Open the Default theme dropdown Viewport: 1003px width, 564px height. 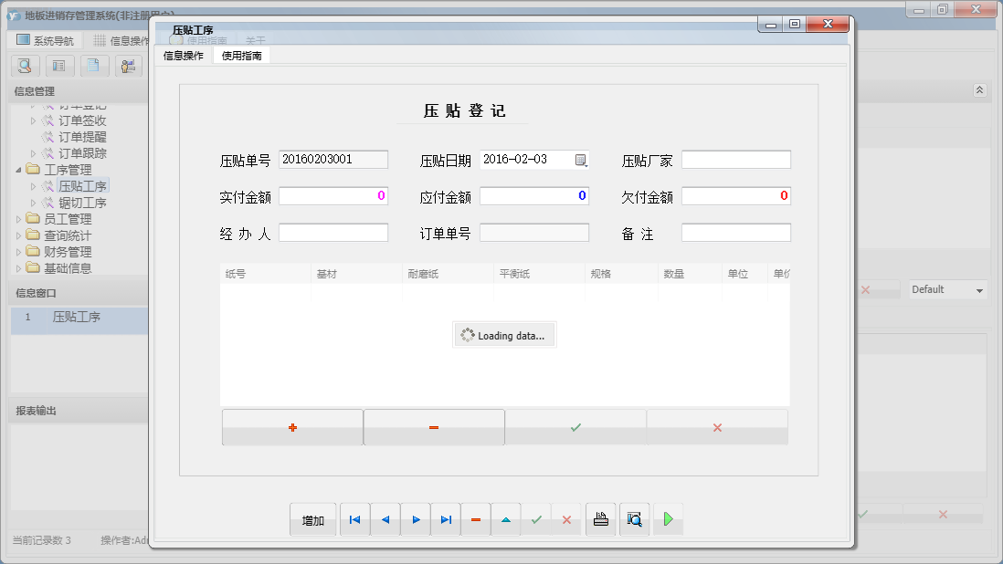(x=947, y=289)
